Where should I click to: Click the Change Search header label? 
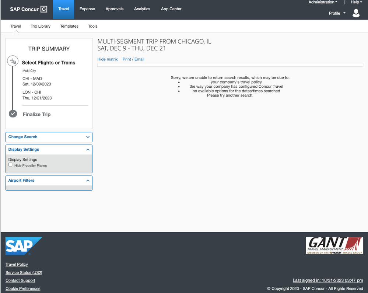23,137
